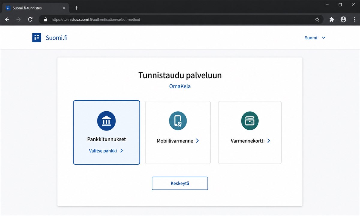Switch to the Suomi.fi-tunnistus tab
The height and width of the screenshot is (216, 360).
pyautogui.click(x=35, y=8)
